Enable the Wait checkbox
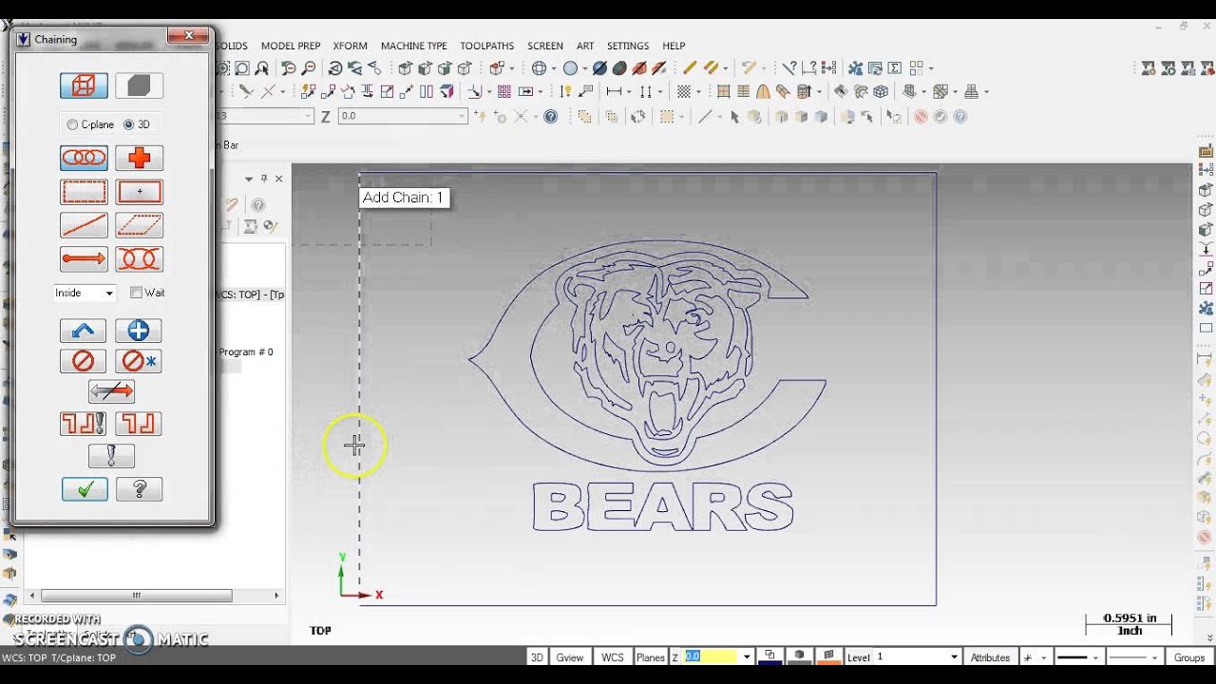1216x684 pixels. [x=136, y=293]
